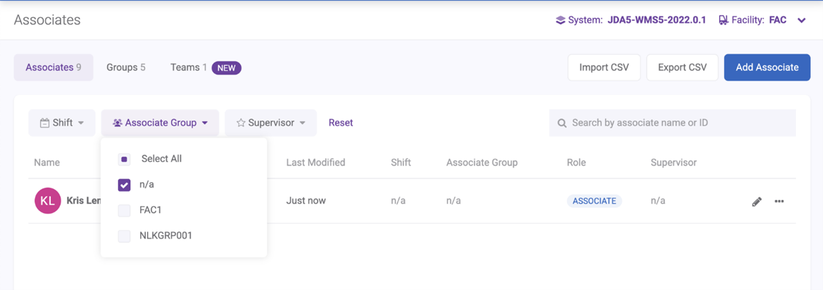Open the Teams tab
The height and width of the screenshot is (290, 823).
coord(188,67)
